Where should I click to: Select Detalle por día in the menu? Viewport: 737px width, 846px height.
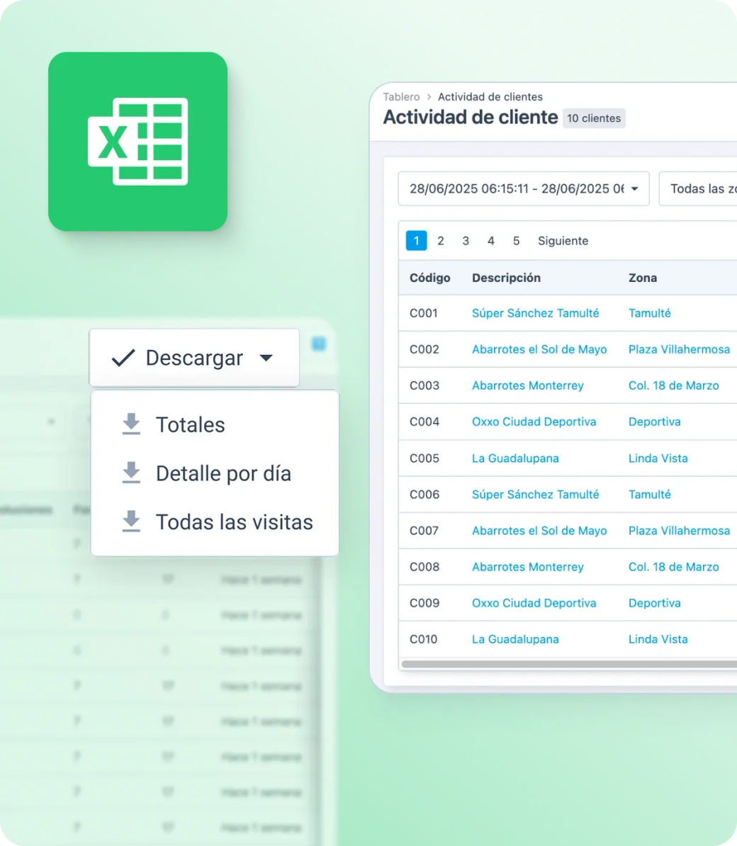point(223,473)
